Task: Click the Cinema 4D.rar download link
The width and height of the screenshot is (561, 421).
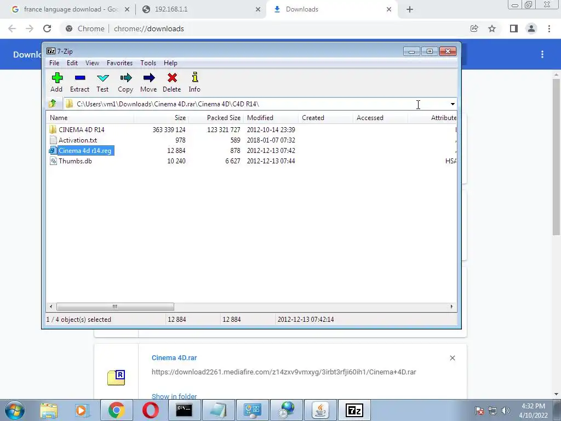Action: click(x=174, y=357)
